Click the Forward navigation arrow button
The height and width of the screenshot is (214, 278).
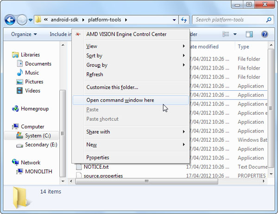click(x=22, y=20)
